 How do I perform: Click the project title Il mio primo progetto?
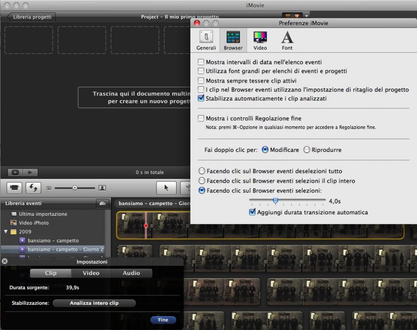pyautogui.click(x=191, y=17)
